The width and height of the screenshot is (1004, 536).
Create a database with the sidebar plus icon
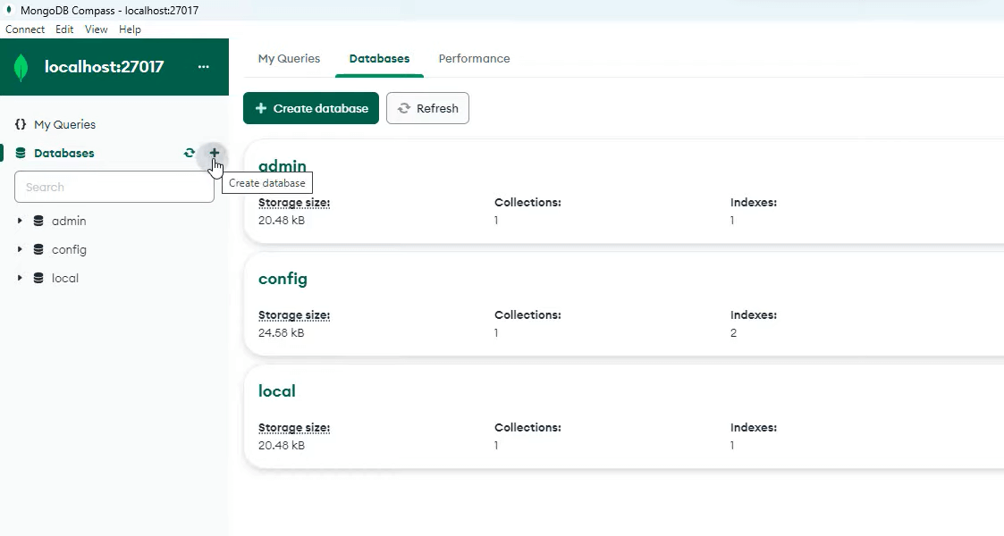214,153
